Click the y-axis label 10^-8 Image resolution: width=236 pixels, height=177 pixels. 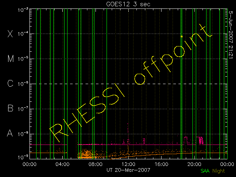[x=23, y=134]
